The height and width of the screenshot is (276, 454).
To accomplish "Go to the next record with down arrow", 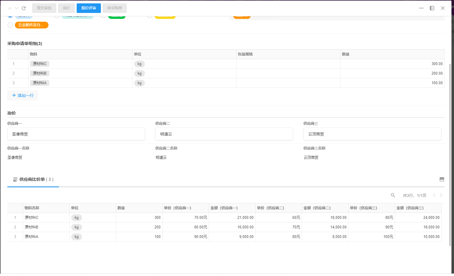I will pos(17,8).
